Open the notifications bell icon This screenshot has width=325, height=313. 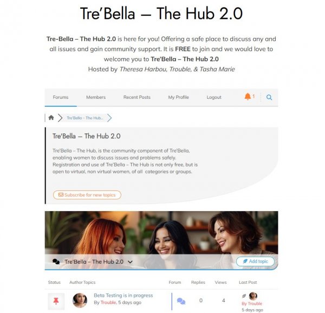pos(248,97)
